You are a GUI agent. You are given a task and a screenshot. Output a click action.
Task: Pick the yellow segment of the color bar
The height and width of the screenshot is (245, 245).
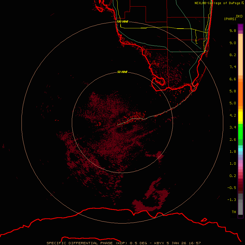pos(240,117)
